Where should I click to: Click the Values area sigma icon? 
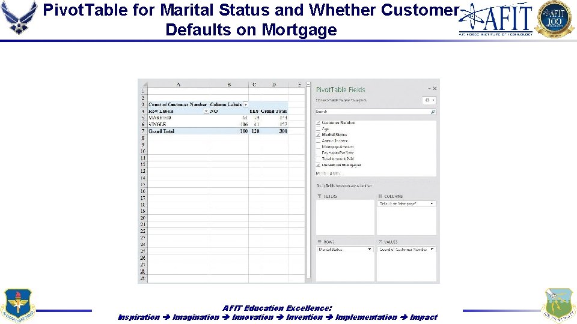(x=380, y=242)
